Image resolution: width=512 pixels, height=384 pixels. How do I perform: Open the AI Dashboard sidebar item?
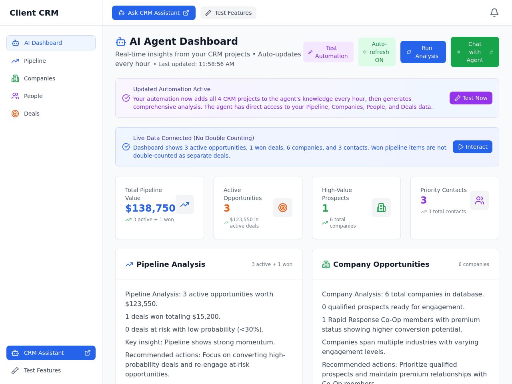(51, 43)
